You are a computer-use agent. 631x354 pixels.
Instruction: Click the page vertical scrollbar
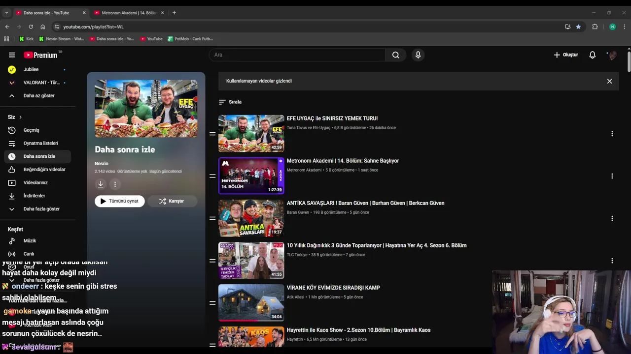point(629,61)
